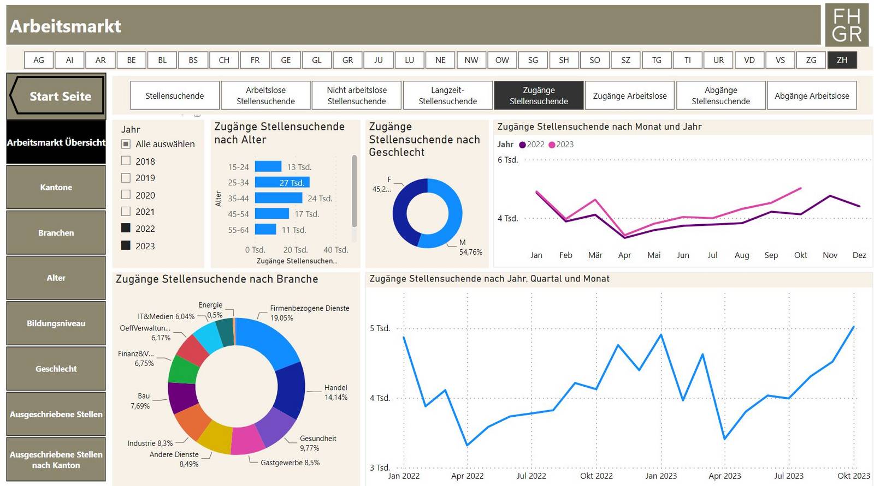Go back via Start Seite arrow button

point(57,96)
